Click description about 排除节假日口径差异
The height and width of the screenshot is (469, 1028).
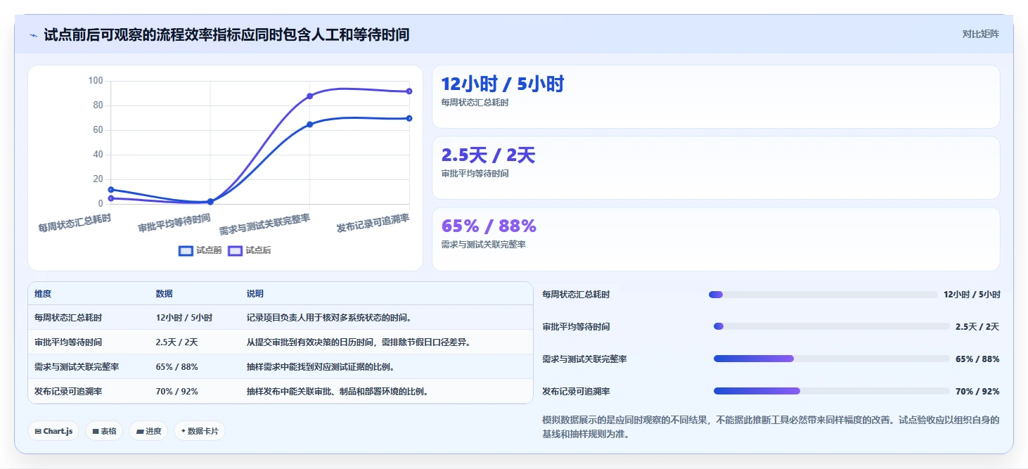point(359,342)
